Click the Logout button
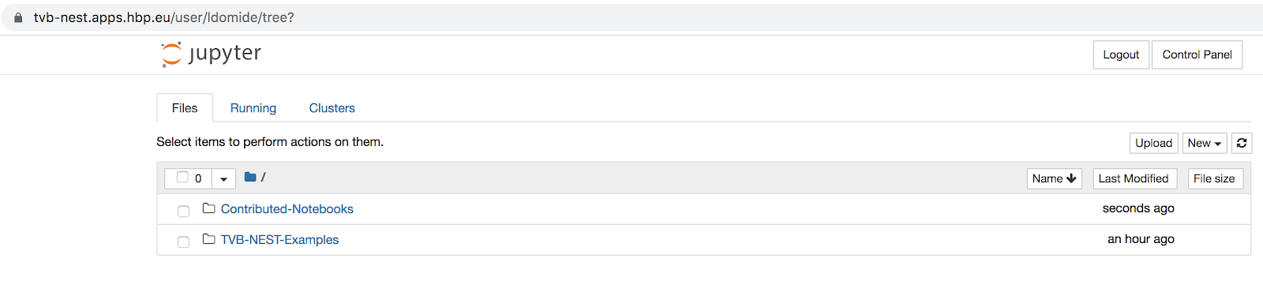The height and width of the screenshot is (307, 1263). 1121,54
